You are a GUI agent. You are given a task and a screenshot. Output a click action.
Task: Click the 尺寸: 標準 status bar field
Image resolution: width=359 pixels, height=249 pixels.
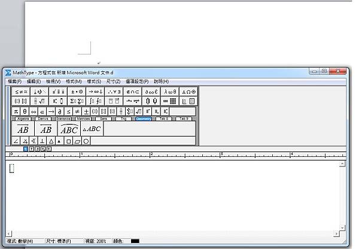click(64, 241)
